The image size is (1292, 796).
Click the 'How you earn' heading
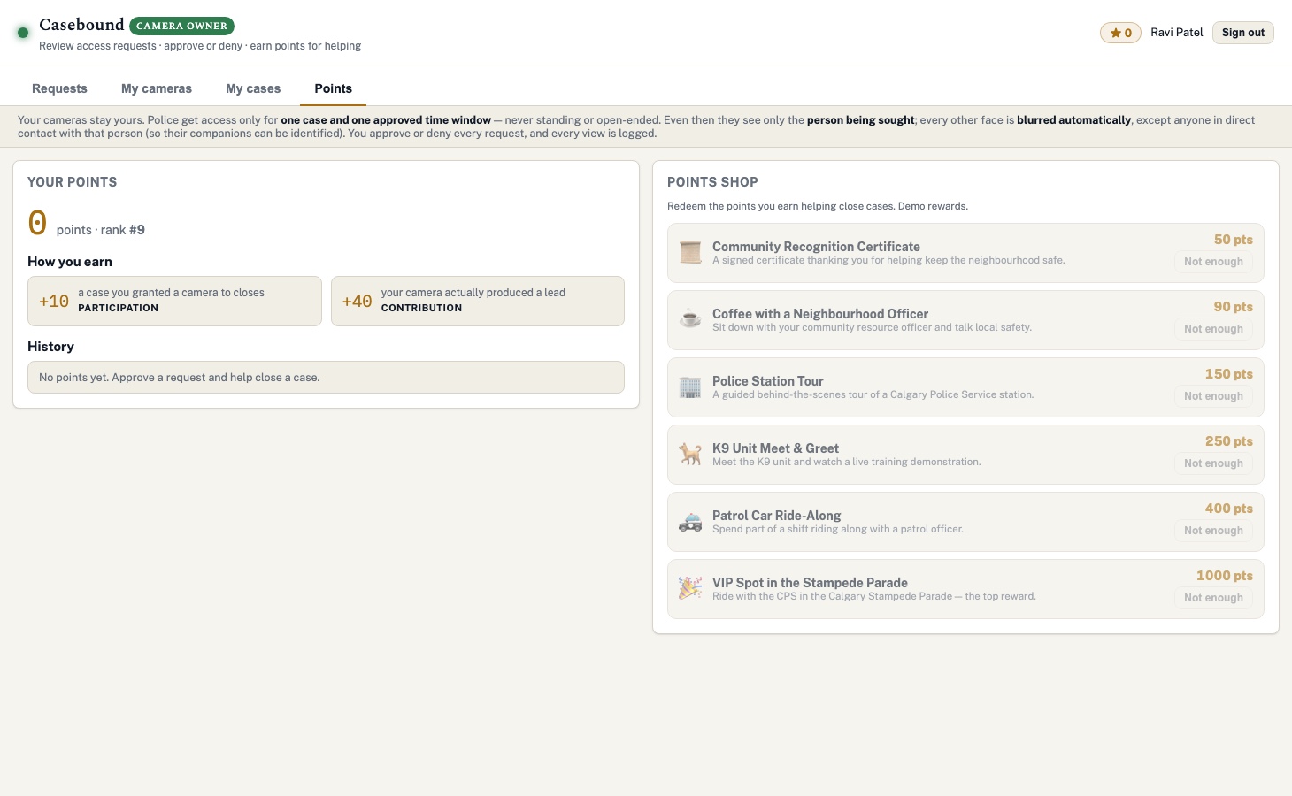point(70,262)
